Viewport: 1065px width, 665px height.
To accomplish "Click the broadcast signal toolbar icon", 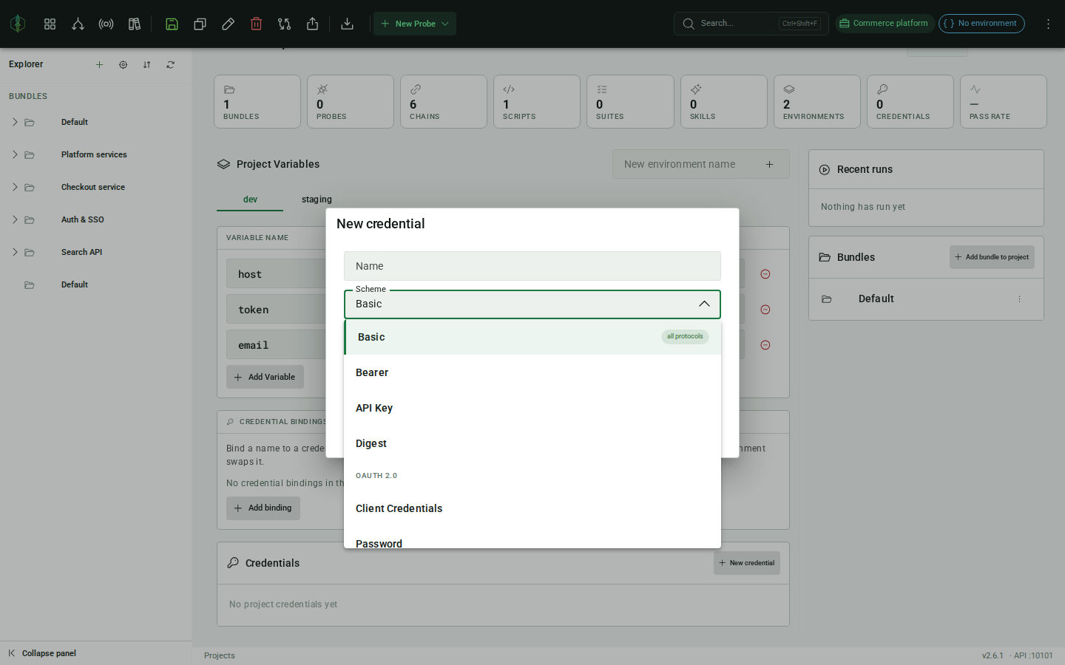I will (x=106, y=24).
